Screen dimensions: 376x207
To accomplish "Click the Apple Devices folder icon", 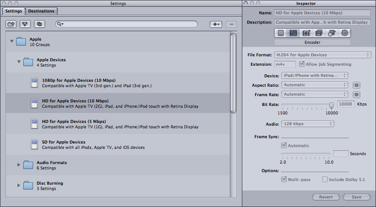I will click(x=28, y=62).
